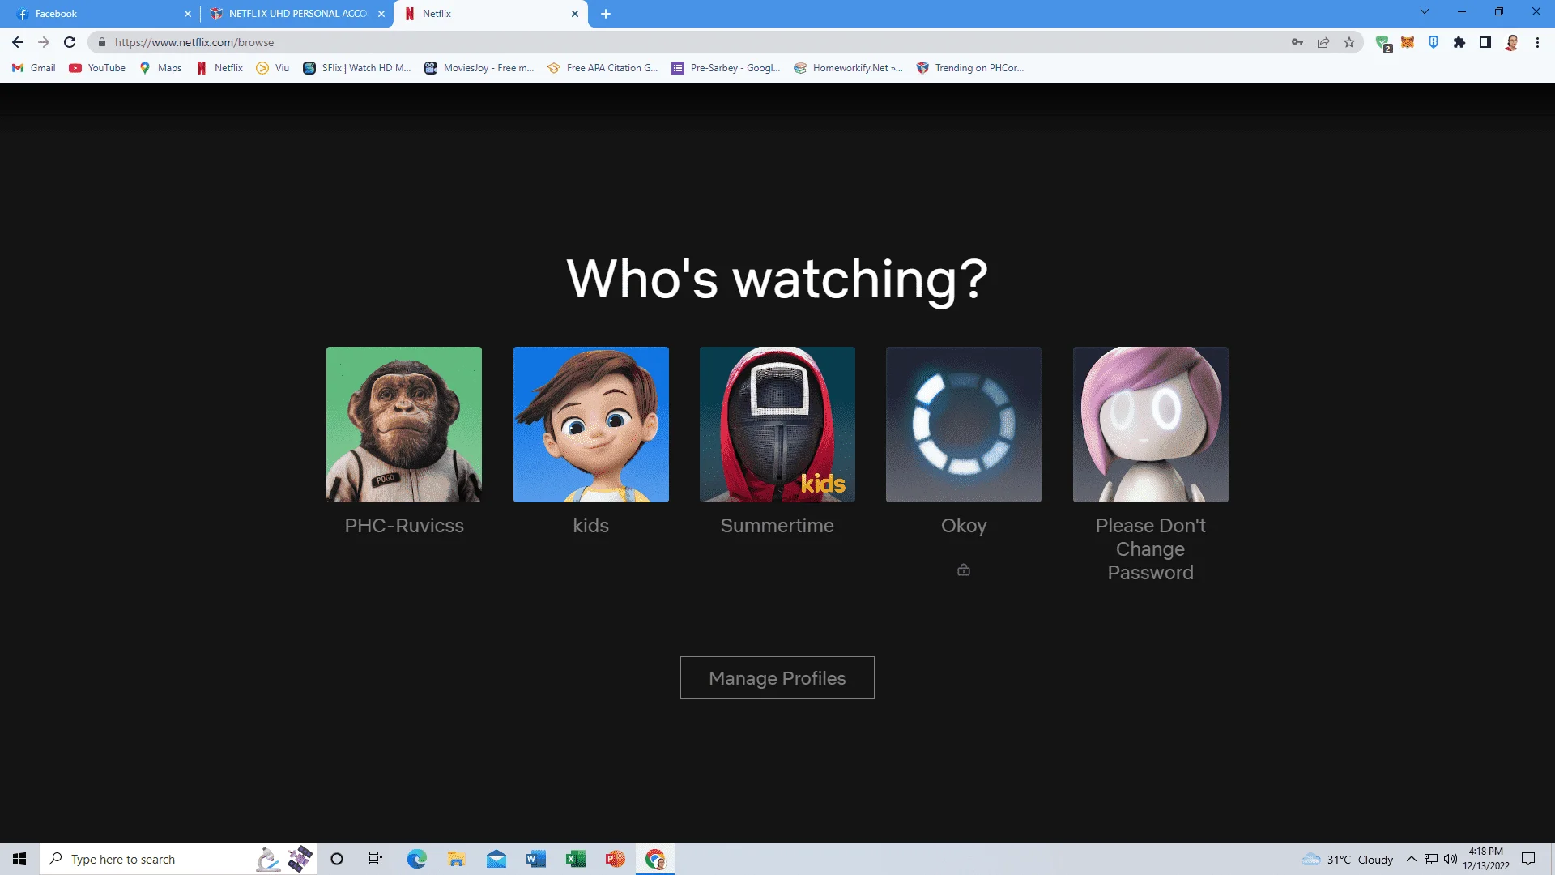Open the Extensions puzzle menu

tap(1459, 42)
